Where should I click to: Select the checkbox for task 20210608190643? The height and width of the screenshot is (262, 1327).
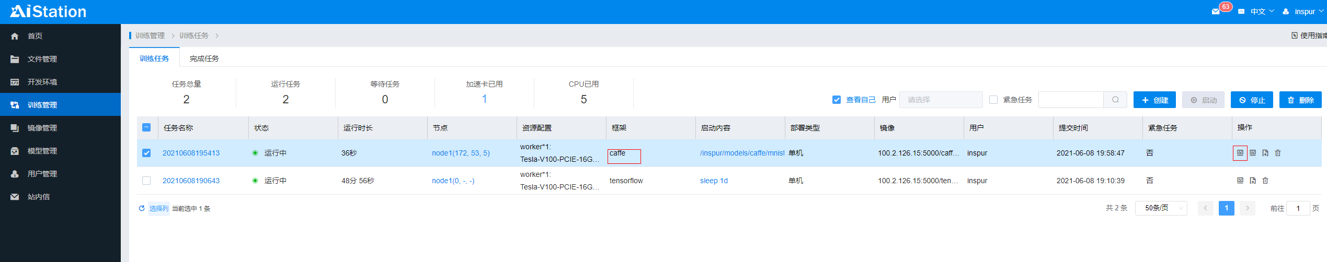pyautogui.click(x=146, y=181)
